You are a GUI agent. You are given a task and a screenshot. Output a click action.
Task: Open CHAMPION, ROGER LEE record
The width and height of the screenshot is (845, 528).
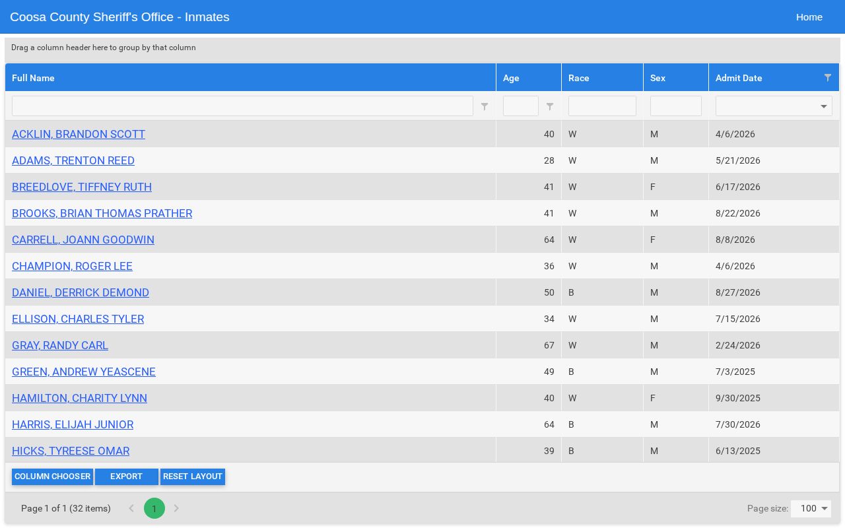(72, 266)
